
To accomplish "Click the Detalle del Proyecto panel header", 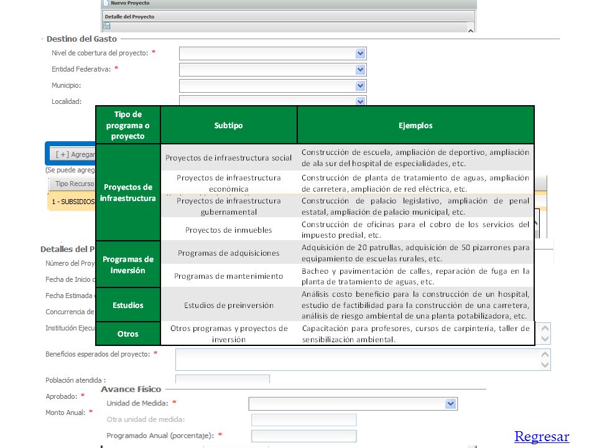I will pyautogui.click(x=289, y=16).
